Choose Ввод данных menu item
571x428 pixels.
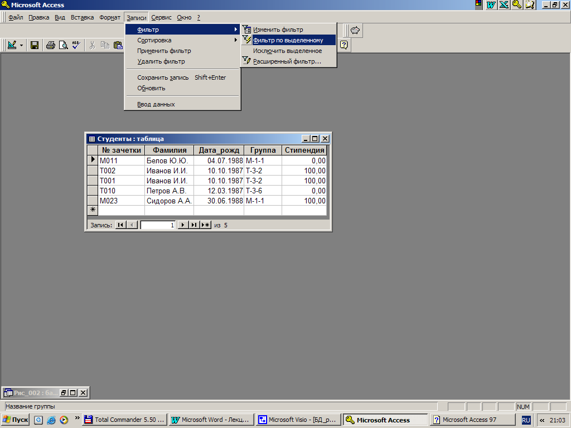point(182,104)
